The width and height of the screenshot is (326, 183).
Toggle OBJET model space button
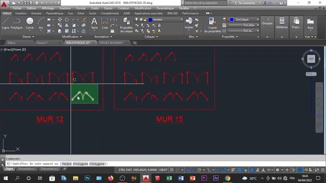point(163,170)
